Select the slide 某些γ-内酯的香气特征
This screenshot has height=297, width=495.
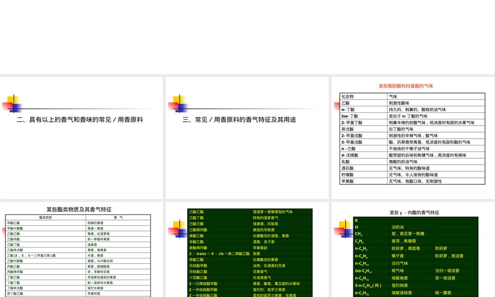coord(413,249)
